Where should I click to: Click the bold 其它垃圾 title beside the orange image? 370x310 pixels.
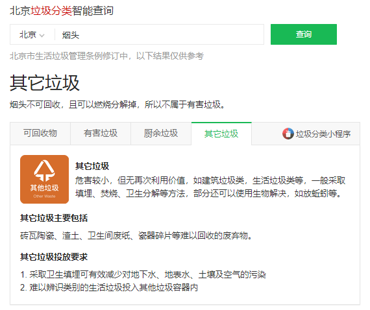point(92,166)
